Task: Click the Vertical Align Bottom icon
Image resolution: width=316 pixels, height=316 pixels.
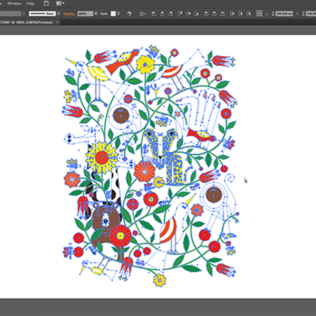Action: point(197,13)
